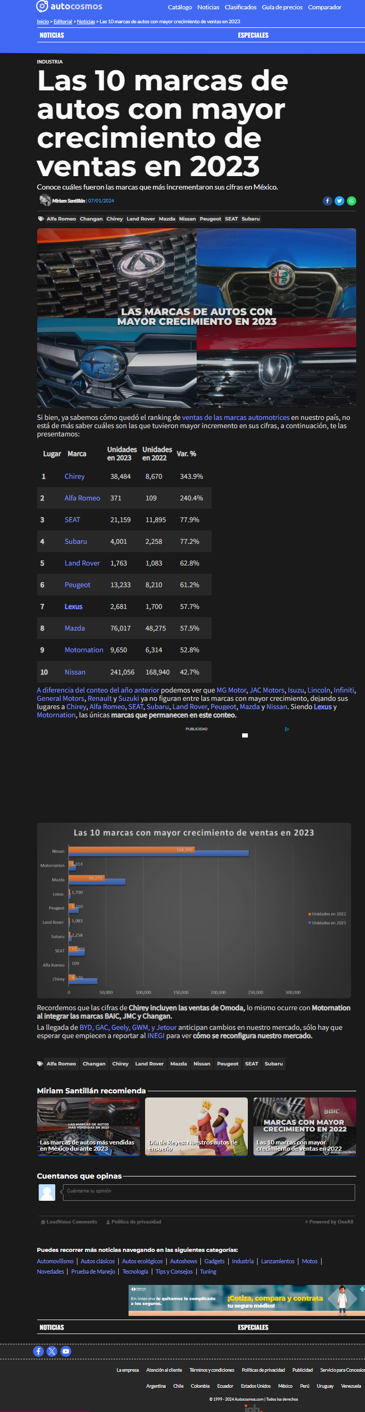
Task: Switch to the NOTICIAS tab at top
Action: [52, 35]
